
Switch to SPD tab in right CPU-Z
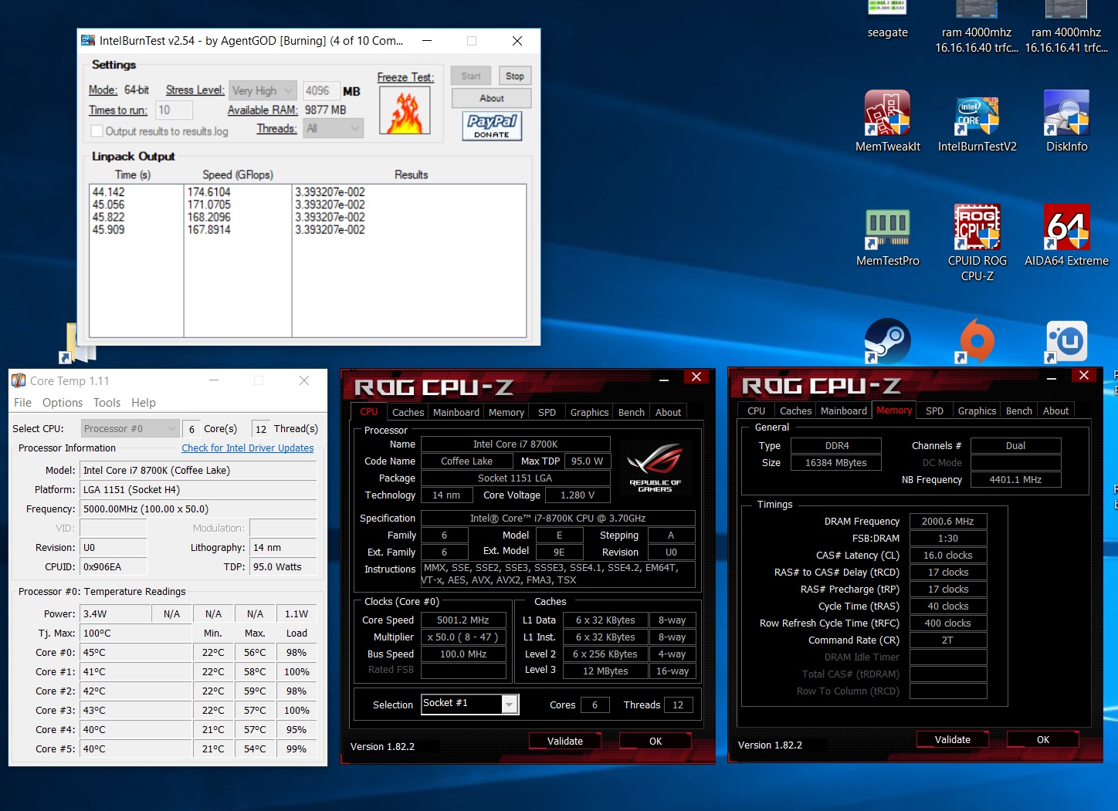934,411
